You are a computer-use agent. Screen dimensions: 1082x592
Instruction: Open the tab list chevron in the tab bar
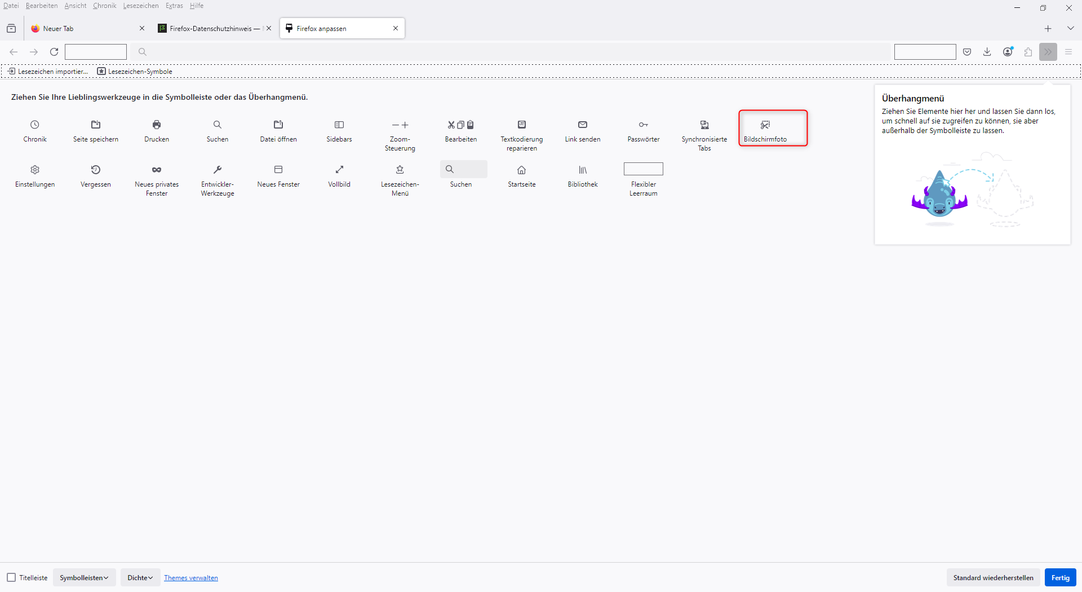coord(1070,28)
